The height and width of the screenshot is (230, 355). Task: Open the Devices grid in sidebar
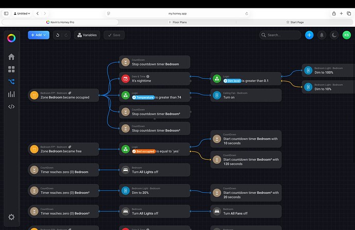coord(11,69)
